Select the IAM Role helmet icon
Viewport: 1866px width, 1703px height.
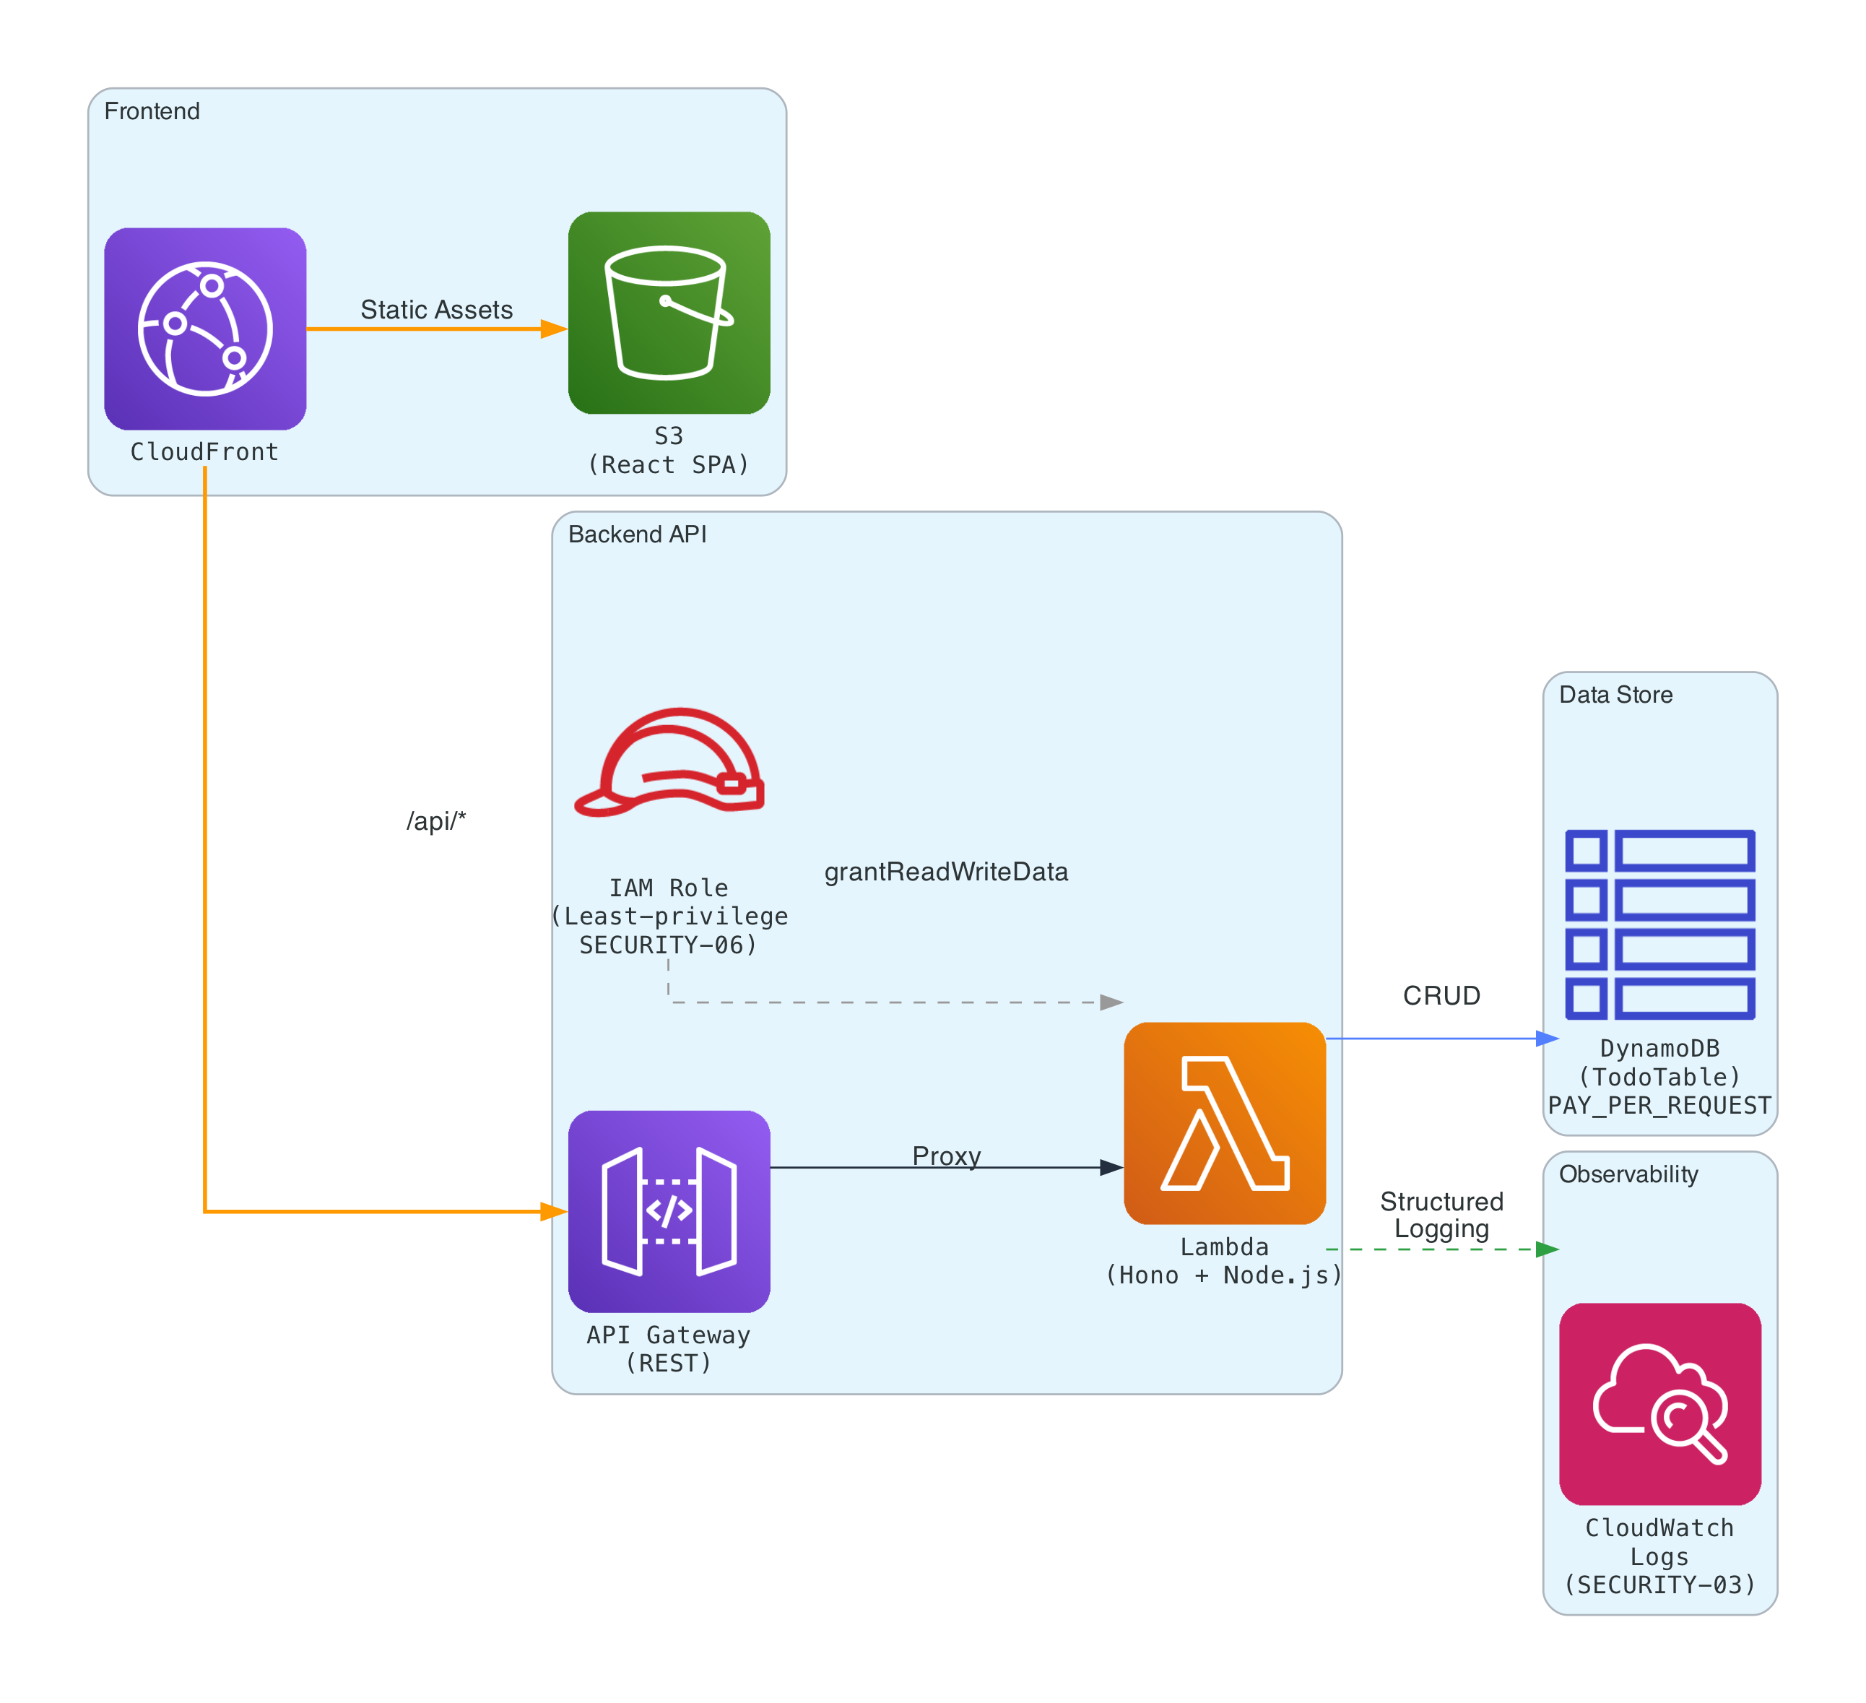[671, 763]
